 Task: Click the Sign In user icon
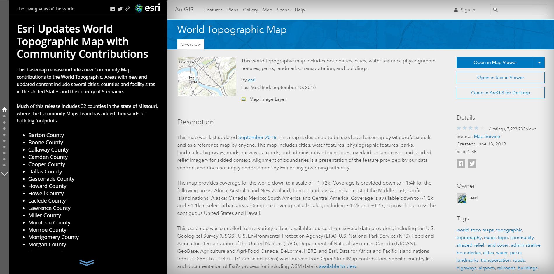tap(456, 10)
